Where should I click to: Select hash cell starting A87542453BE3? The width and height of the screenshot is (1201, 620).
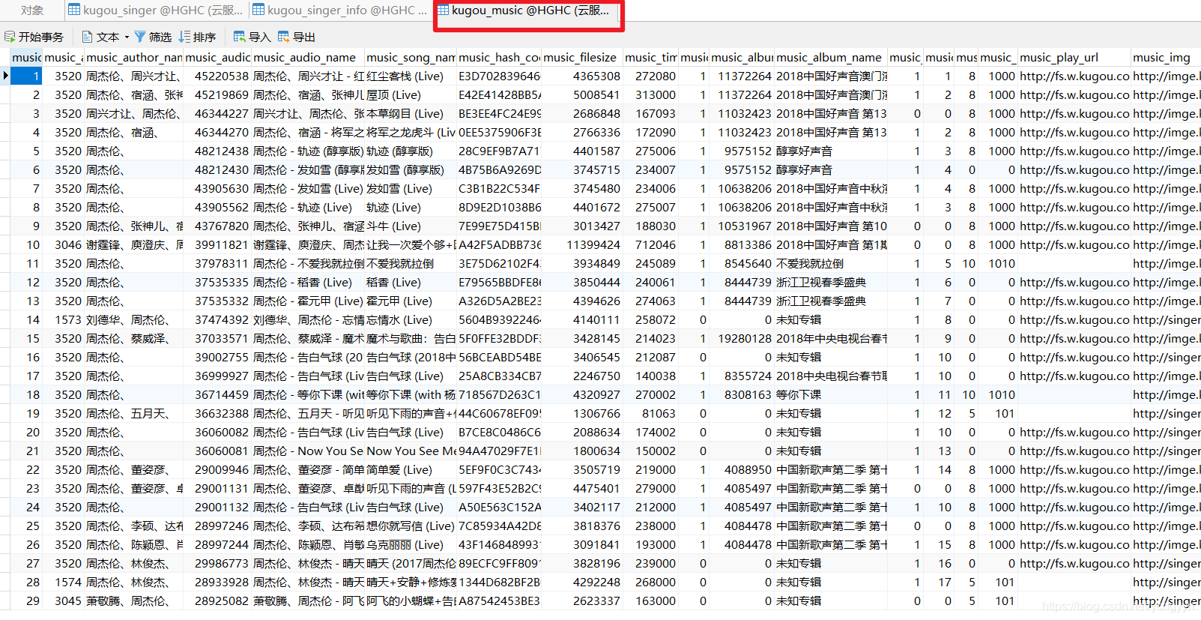point(499,601)
